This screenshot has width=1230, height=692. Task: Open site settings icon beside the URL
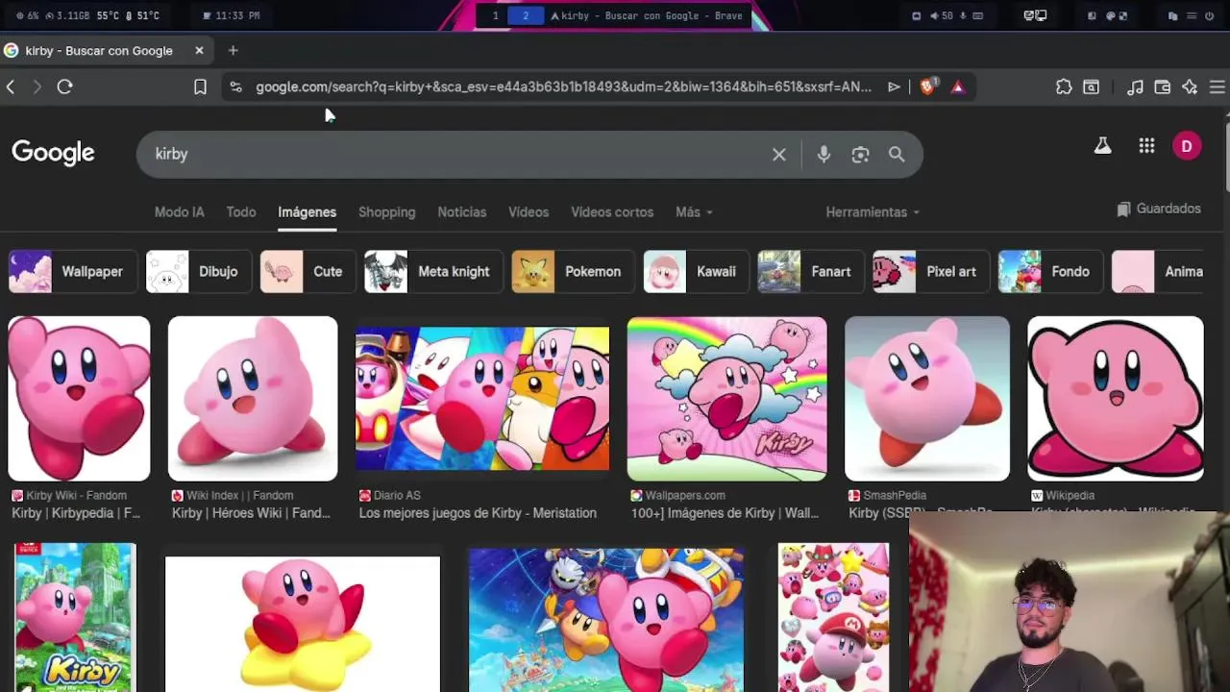(x=235, y=87)
